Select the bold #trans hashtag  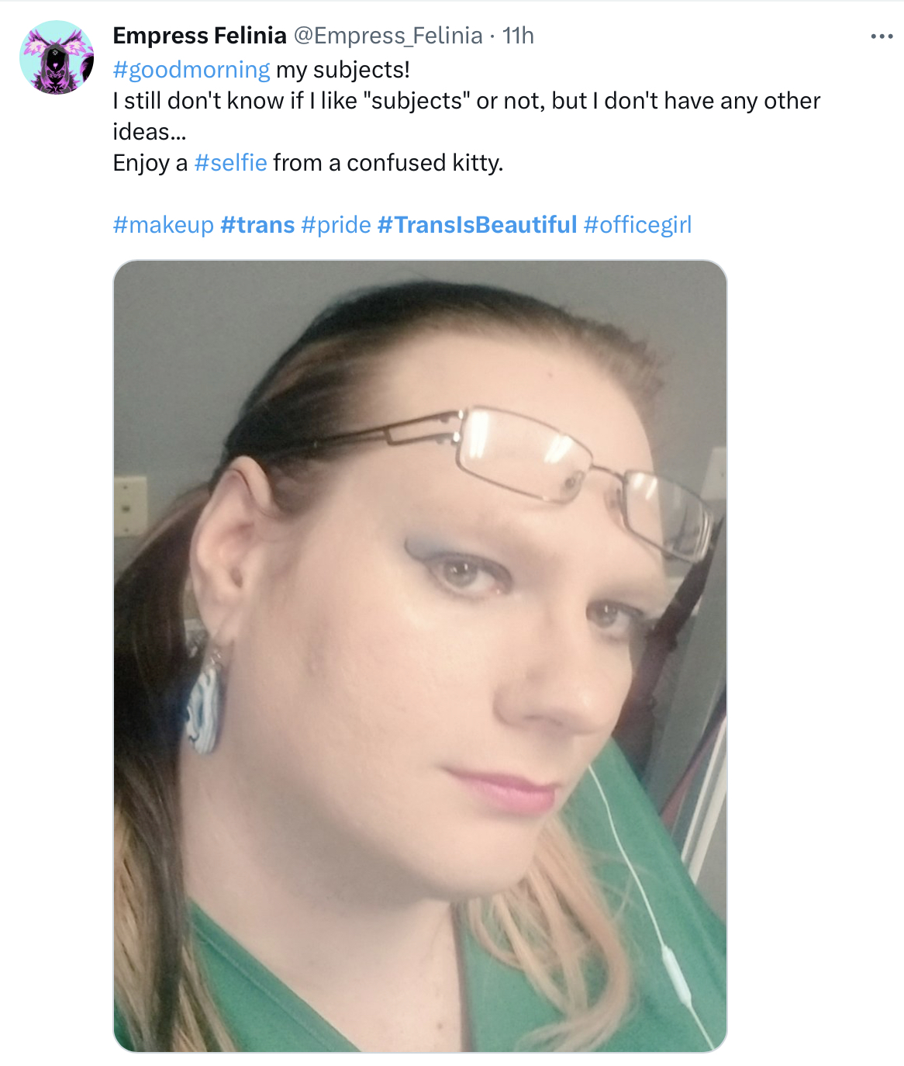point(257,225)
